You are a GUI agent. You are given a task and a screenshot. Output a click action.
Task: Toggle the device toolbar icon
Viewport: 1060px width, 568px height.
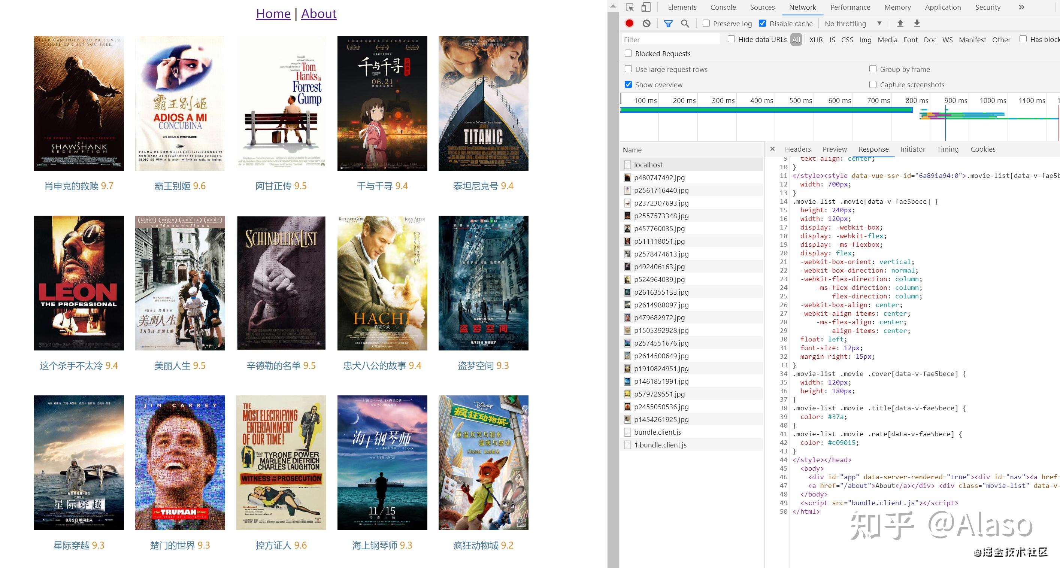pos(646,7)
